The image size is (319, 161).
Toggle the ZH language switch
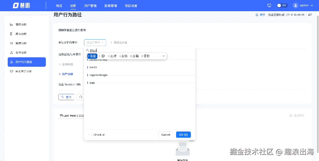pyautogui.click(x=282, y=6)
